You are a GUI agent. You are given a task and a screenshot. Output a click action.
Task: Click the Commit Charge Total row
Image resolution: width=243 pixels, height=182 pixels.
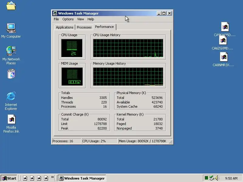click(84, 119)
